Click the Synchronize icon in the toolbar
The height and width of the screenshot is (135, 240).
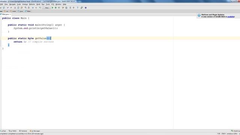pyautogui.click(x=4, y=7)
